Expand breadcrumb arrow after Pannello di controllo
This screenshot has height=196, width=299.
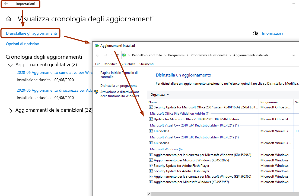[165, 55]
